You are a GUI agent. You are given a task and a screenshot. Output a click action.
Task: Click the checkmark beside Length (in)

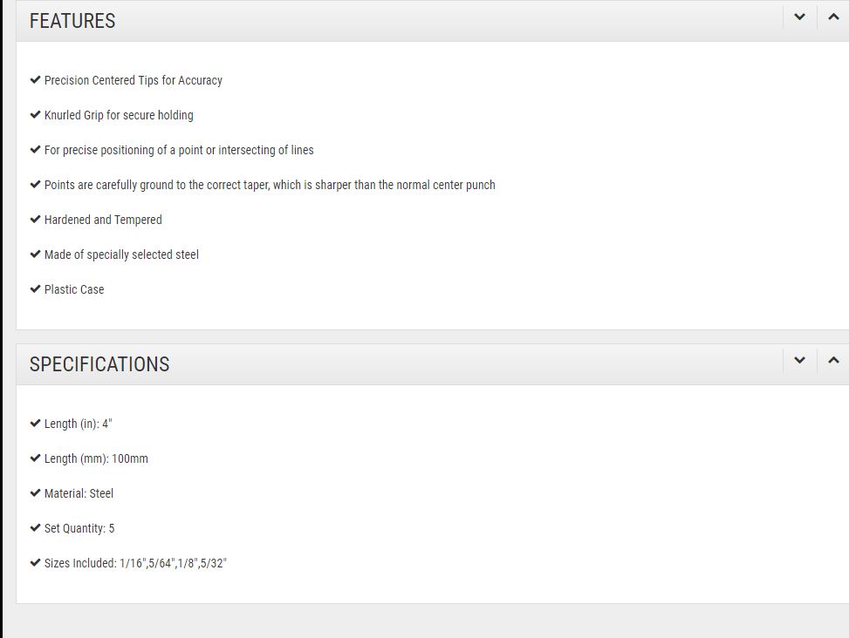pyautogui.click(x=36, y=424)
